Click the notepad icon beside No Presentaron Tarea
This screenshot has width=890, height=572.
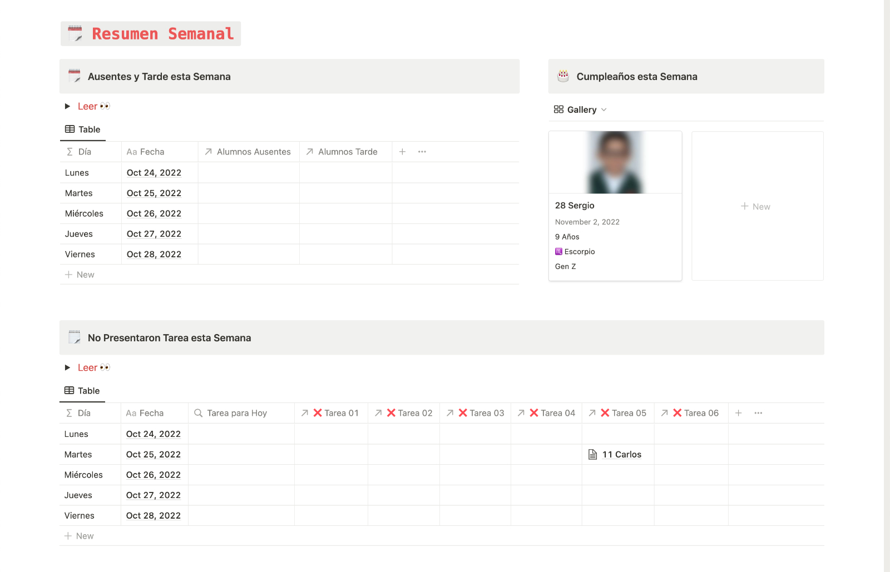coord(75,337)
